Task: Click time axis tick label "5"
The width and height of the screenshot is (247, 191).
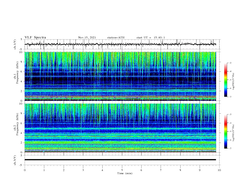Action: [x=122, y=170]
